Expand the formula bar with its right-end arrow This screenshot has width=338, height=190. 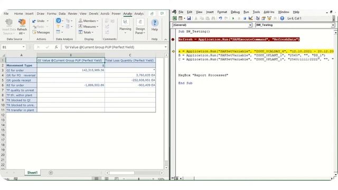point(165,47)
